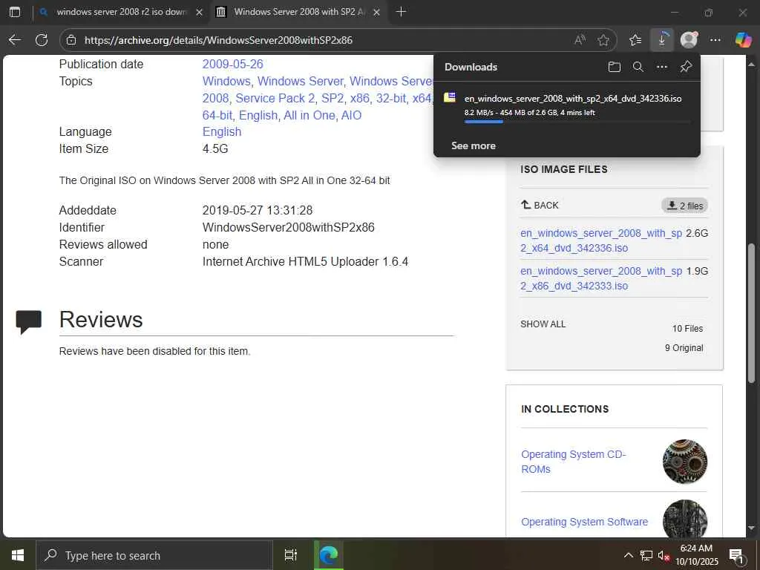
Task: Download the x86 dvd 342333 ISO link
Action: pos(601,278)
